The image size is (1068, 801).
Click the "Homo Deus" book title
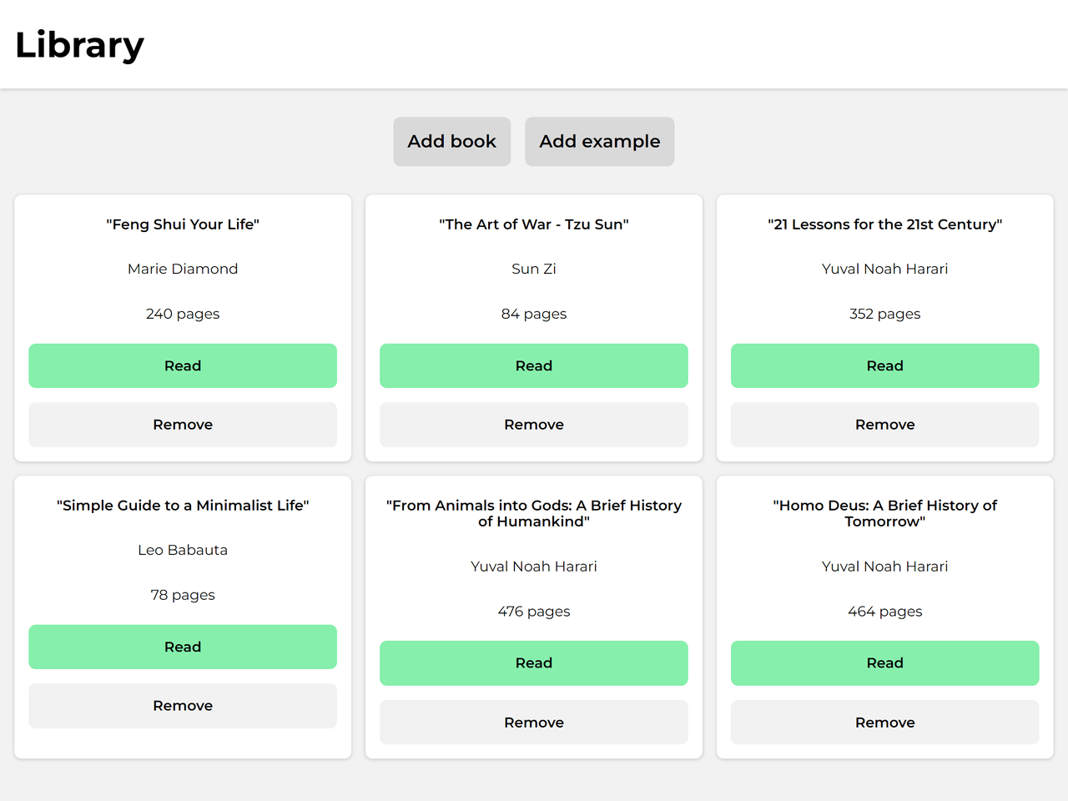point(884,513)
